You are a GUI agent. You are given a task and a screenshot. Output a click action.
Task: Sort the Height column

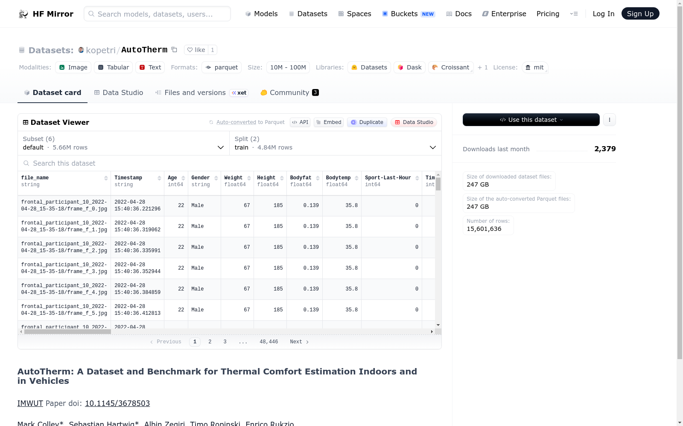(282, 178)
